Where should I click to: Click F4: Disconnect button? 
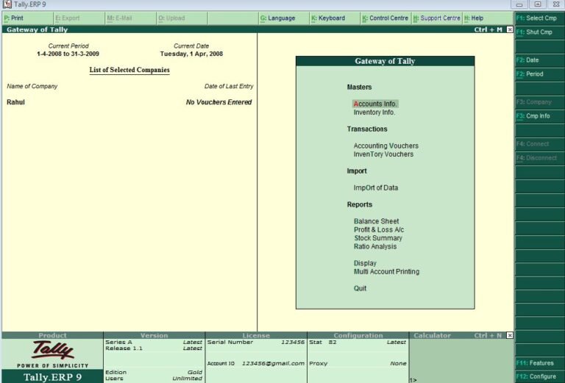[x=539, y=157]
